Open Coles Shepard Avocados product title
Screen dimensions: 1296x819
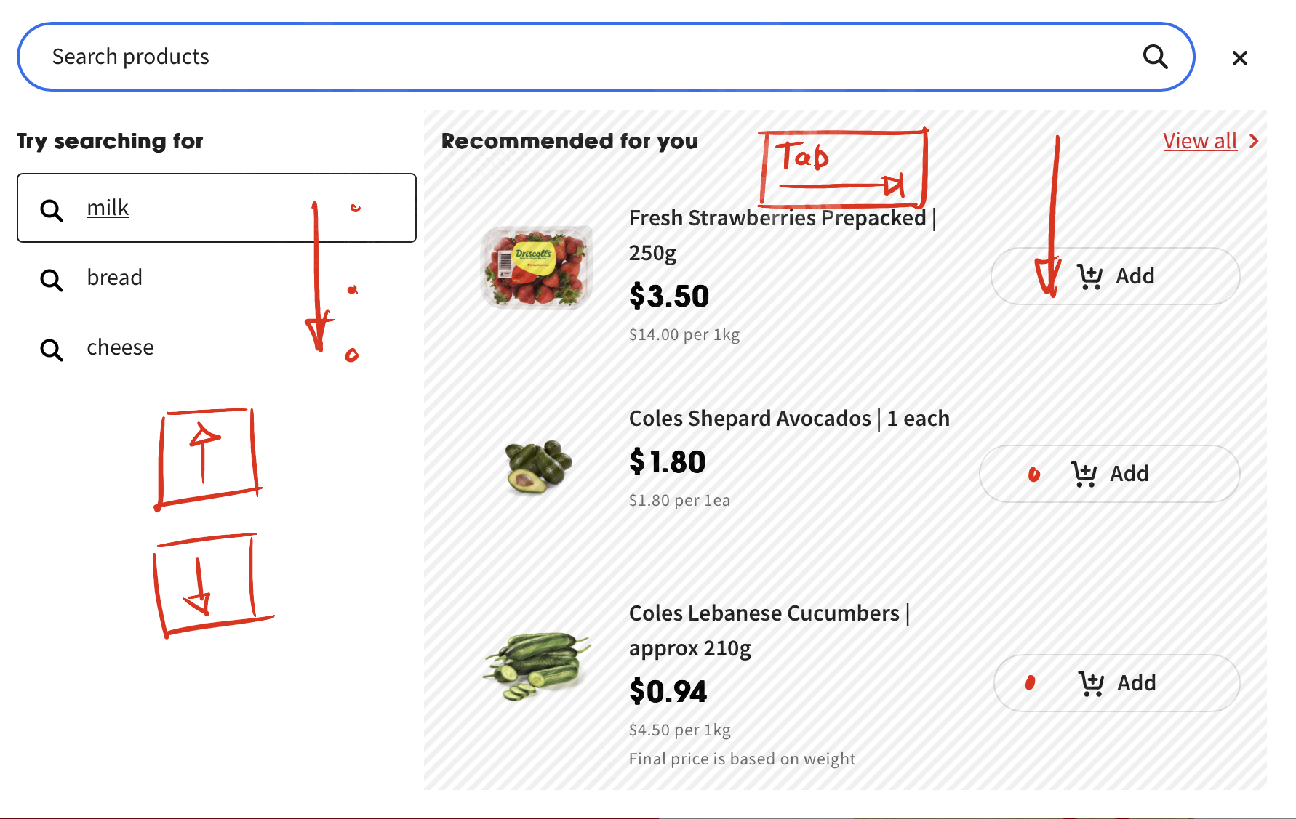788,419
